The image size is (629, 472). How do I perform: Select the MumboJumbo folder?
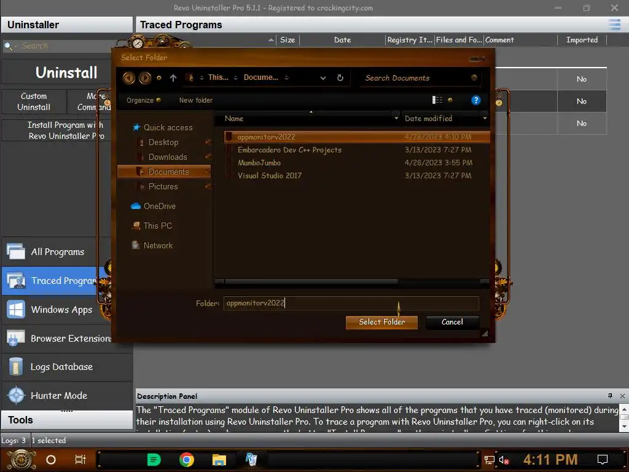point(357,162)
